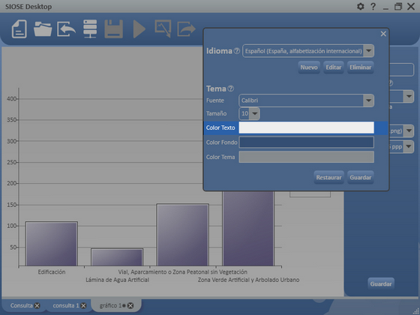Click the Restaurar button
Viewport: 420px width, 315px height.
click(x=328, y=177)
